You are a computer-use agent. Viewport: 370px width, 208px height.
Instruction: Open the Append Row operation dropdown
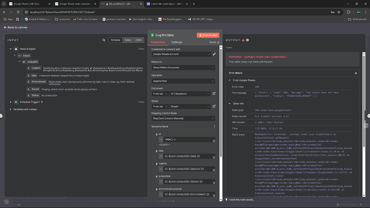[183, 81]
